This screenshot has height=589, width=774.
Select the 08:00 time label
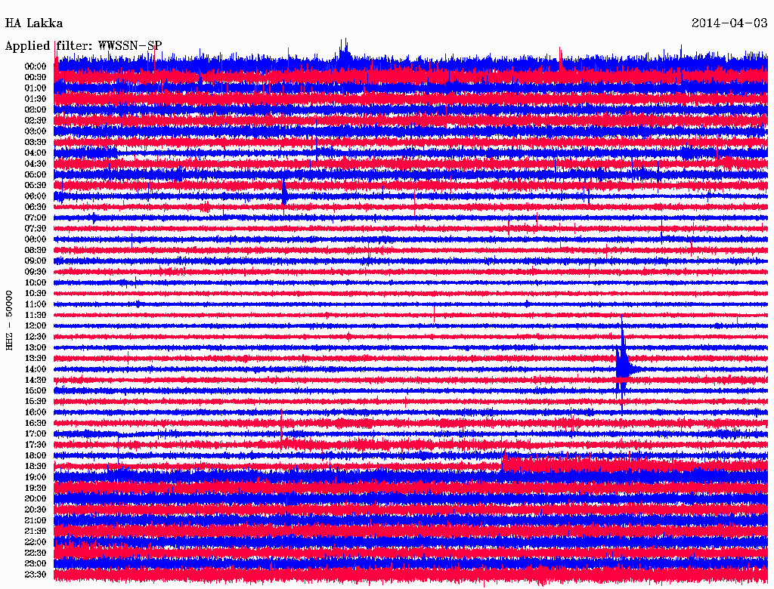click(36, 239)
